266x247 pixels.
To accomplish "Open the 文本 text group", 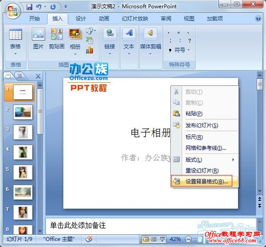I will tap(129, 41).
